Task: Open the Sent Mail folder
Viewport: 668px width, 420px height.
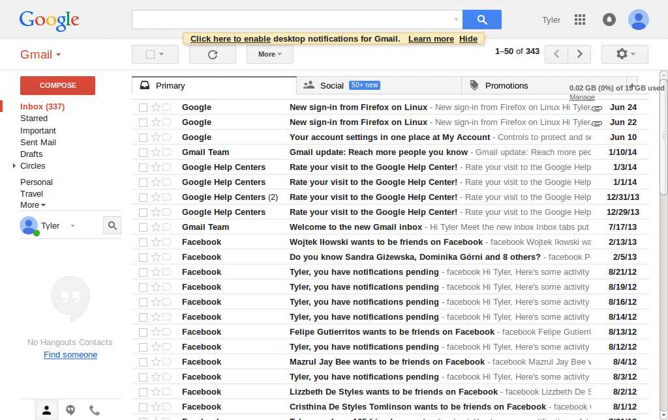Action: pyautogui.click(x=38, y=143)
